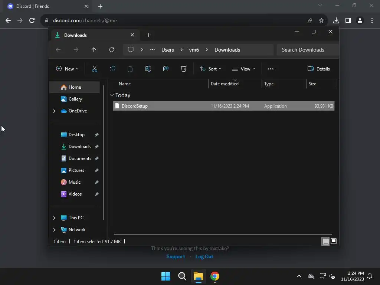This screenshot has width=380, height=285.
Task: Open Pictures quick access folder
Action: click(76, 170)
